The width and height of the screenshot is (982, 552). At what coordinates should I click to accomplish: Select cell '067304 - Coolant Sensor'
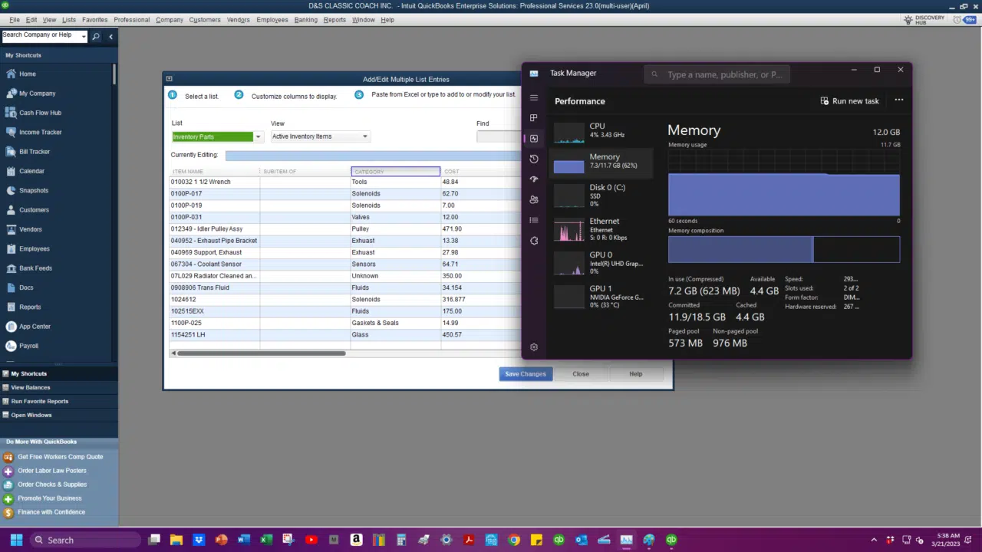pos(215,264)
